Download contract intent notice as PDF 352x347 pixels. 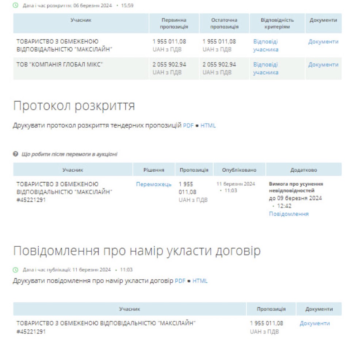pyautogui.click(x=180, y=281)
